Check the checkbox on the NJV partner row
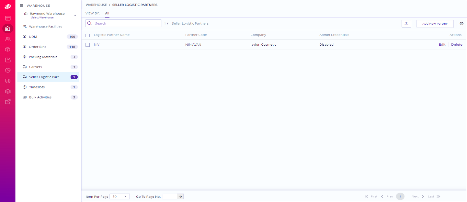This screenshot has height=202, width=467. [x=87, y=44]
